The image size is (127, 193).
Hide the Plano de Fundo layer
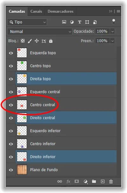(x=11, y=170)
